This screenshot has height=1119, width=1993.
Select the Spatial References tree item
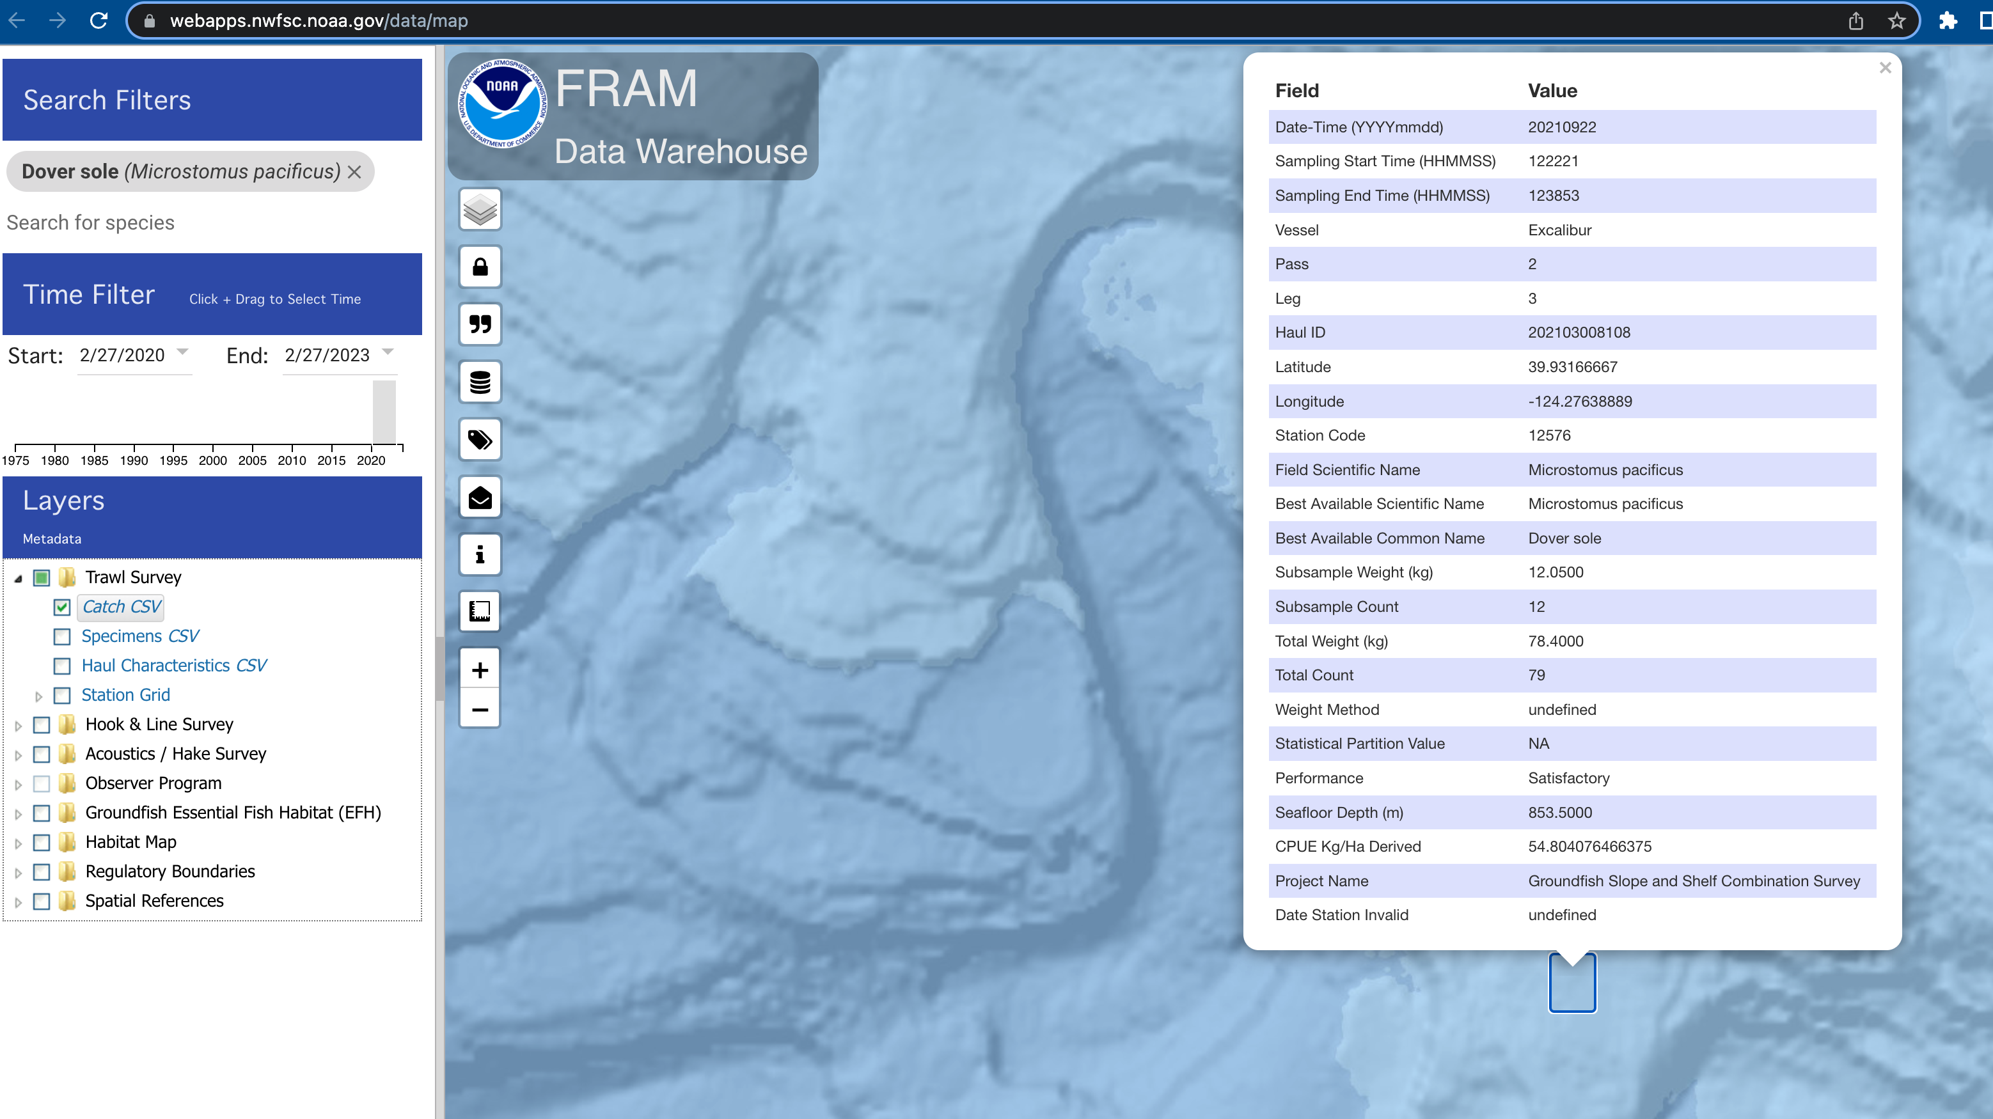click(x=154, y=901)
